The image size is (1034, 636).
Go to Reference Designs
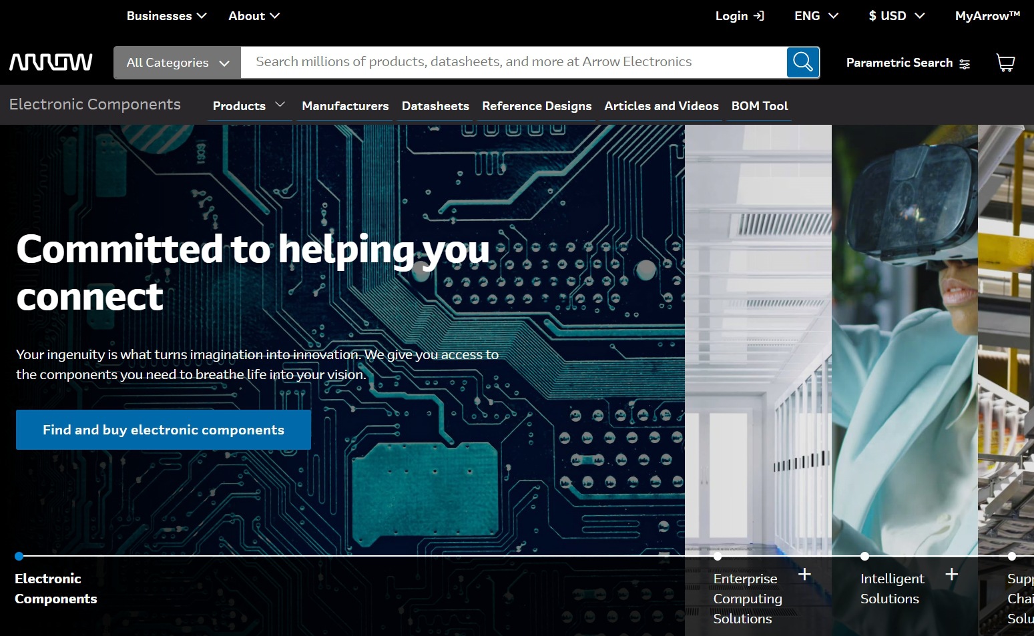(x=537, y=106)
